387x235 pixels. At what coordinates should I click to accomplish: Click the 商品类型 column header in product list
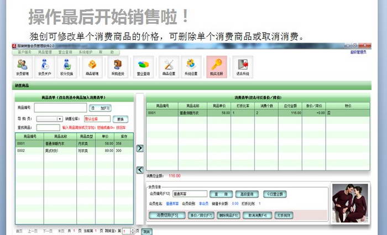pyautogui.click(x=86, y=137)
